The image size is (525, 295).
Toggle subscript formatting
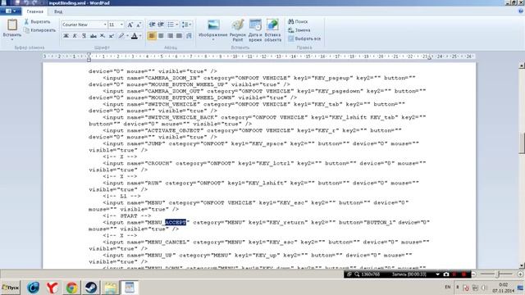coord(103,36)
